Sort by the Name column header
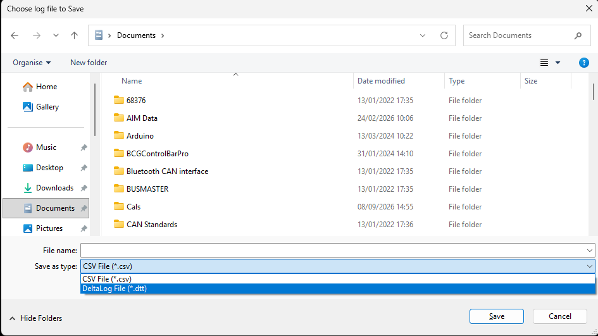 click(132, 81)
